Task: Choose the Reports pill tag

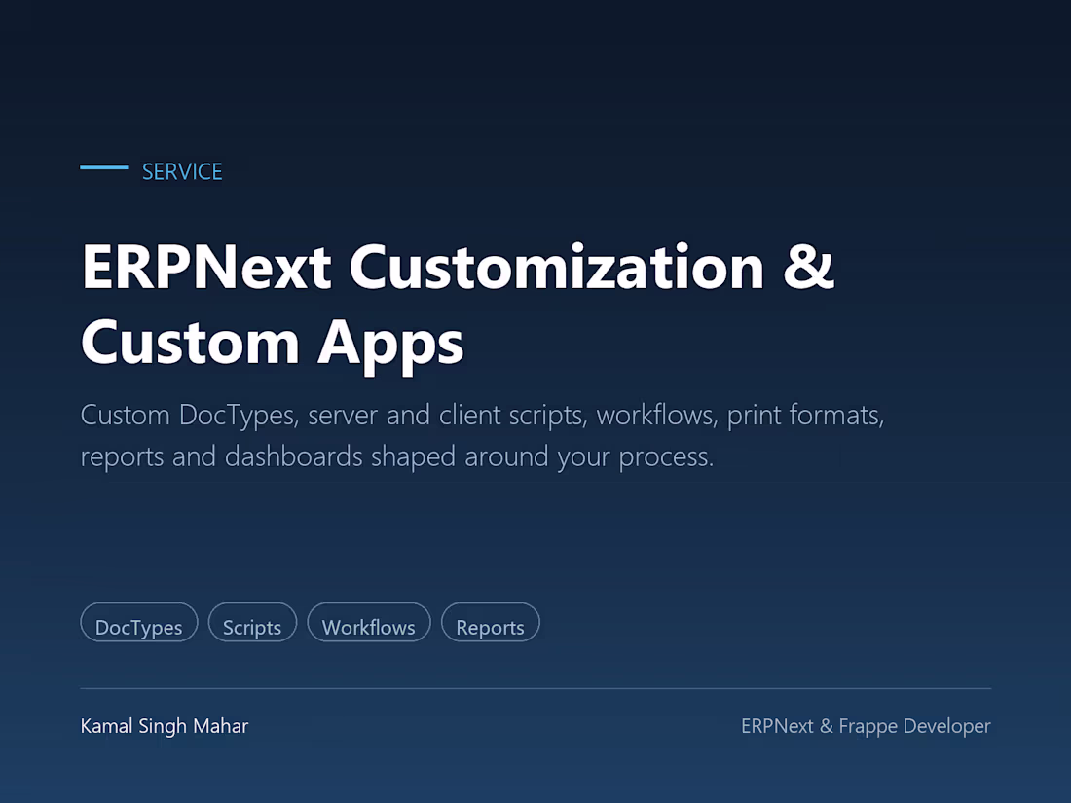Action: pyautogui.click(x=491, y=622)
